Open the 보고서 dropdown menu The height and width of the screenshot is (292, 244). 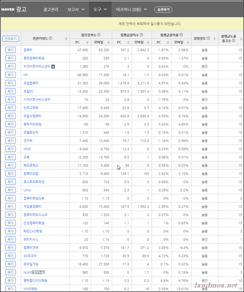coord(76,9)
